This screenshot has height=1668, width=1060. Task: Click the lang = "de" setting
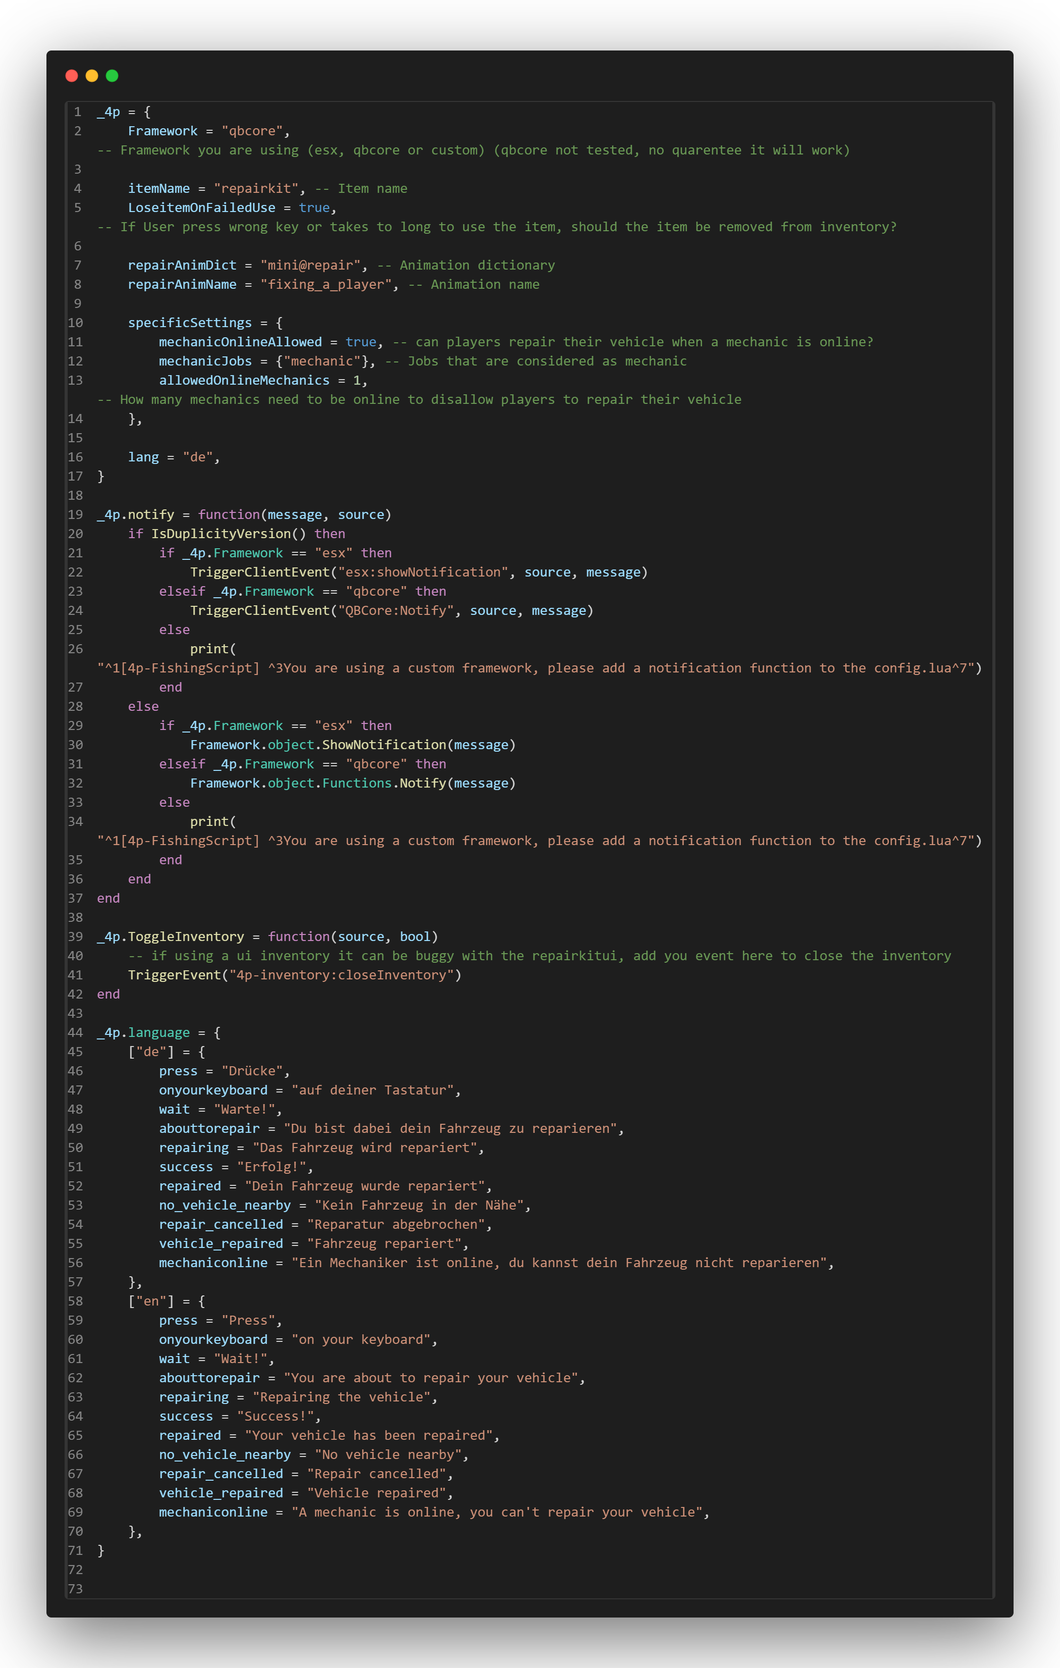pyautogui.click(x=174, y=457)
